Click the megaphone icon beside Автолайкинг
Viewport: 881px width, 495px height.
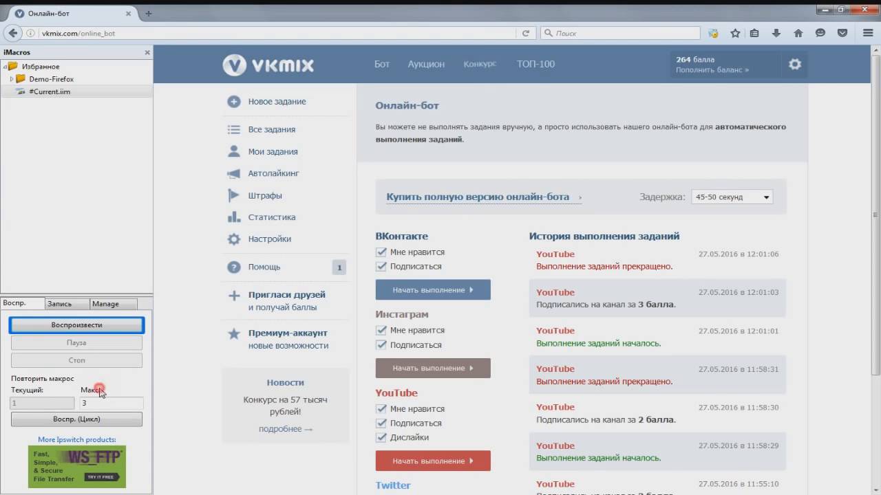point(234,173)
